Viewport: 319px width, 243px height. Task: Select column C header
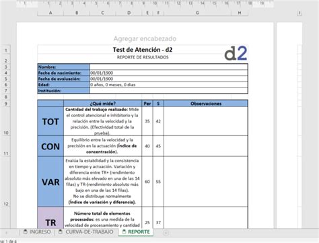coord(103,13)
